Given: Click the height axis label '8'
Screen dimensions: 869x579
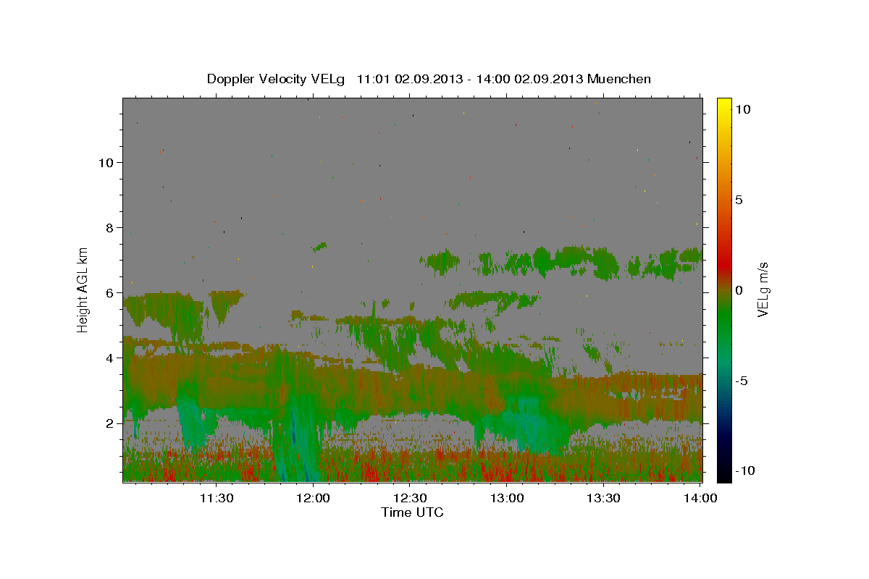Looking at the screenshot, I should 109,228.
